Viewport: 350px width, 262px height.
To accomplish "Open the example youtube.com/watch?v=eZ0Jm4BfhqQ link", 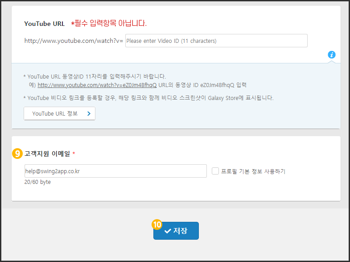I will [x=97, y=85].
